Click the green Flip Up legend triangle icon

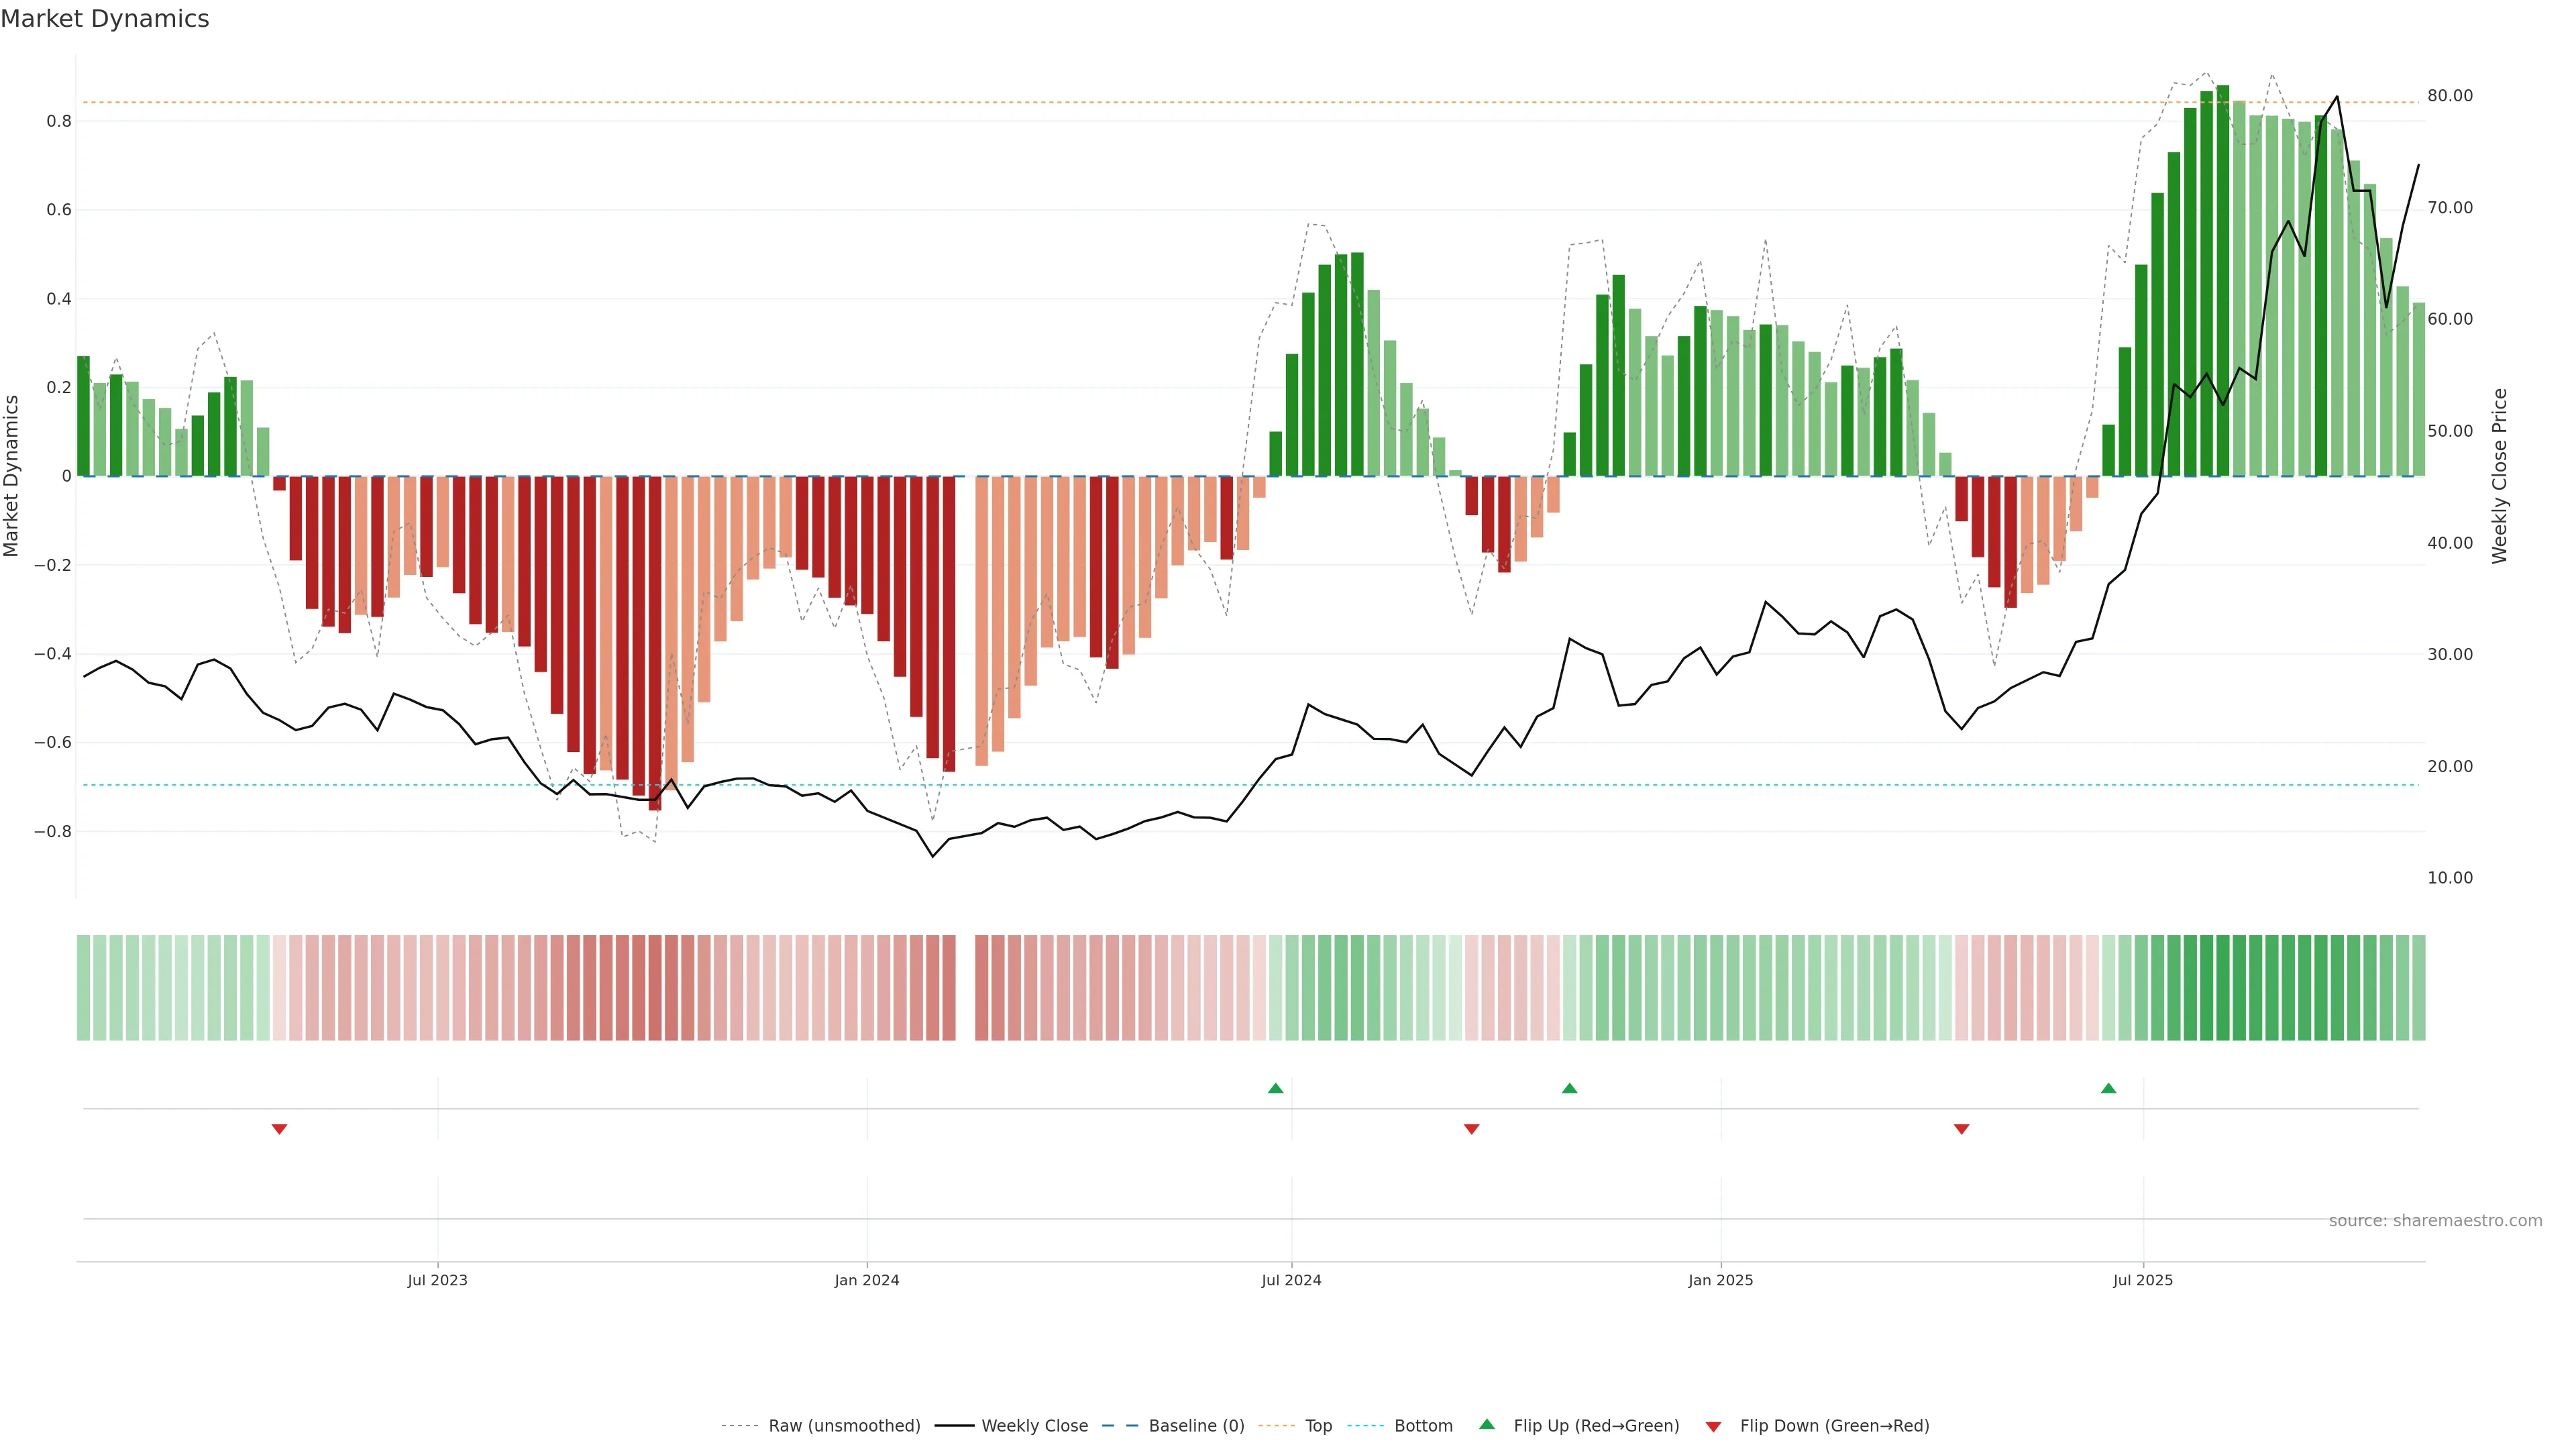[x=1487, y=1424]
